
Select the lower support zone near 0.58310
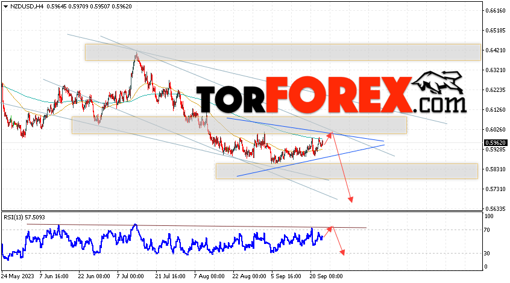point(347,171)
